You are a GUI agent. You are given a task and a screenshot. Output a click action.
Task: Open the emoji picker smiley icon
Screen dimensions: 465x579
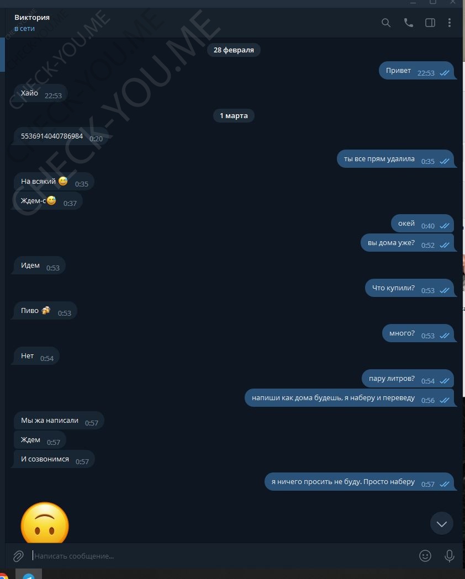pos(425,556)
